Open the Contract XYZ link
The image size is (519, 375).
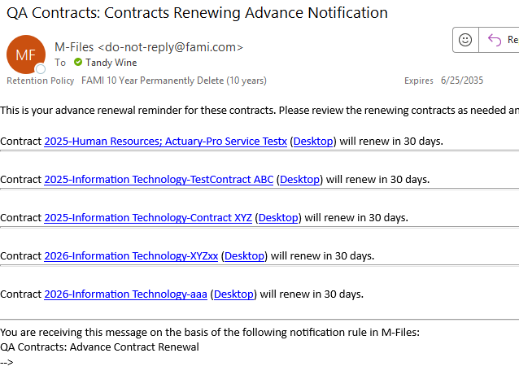coord(148,218)
